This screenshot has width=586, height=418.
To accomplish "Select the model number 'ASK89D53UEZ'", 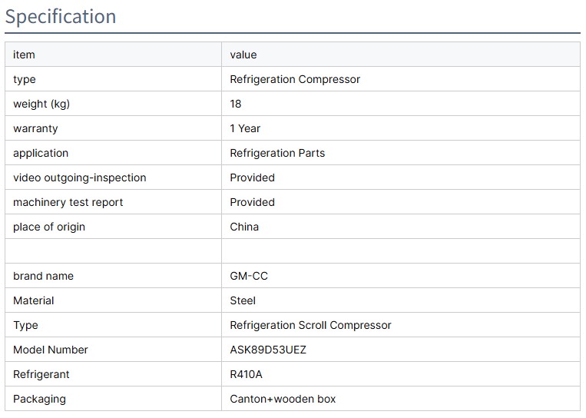I will point(268,350).
